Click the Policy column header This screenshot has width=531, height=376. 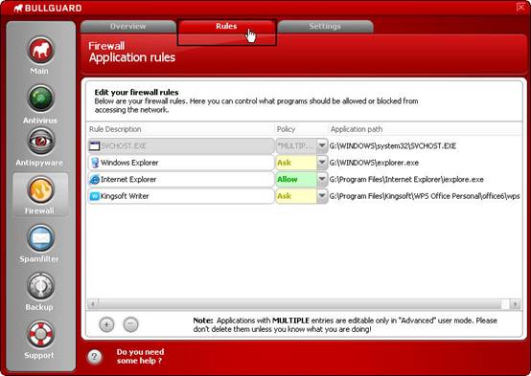pyautogui.click(x=286, y=129)
